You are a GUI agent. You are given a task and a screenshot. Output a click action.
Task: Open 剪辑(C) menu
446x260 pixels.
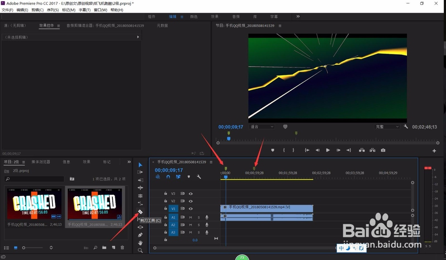(37, 10)
